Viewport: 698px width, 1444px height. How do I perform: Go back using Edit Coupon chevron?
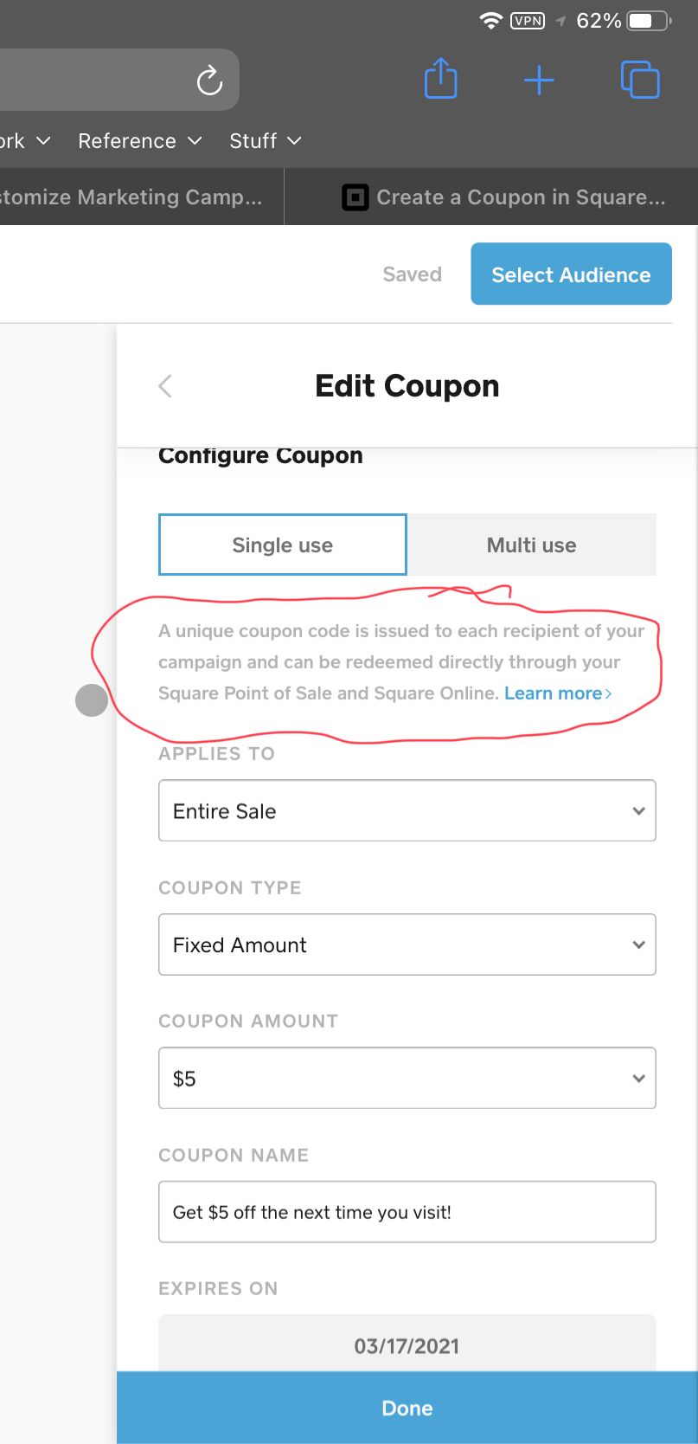click(166, 386)
